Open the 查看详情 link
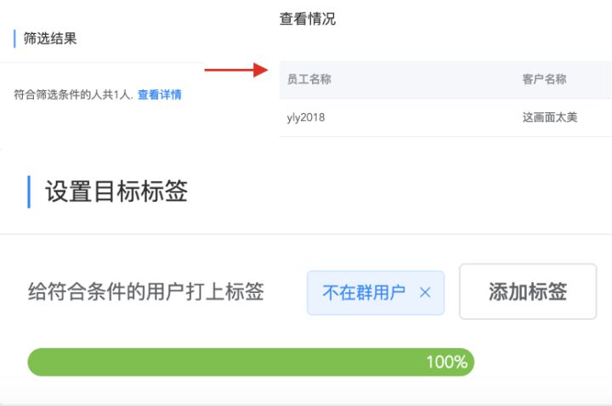 pyautogui.click(x=160, y=94)
